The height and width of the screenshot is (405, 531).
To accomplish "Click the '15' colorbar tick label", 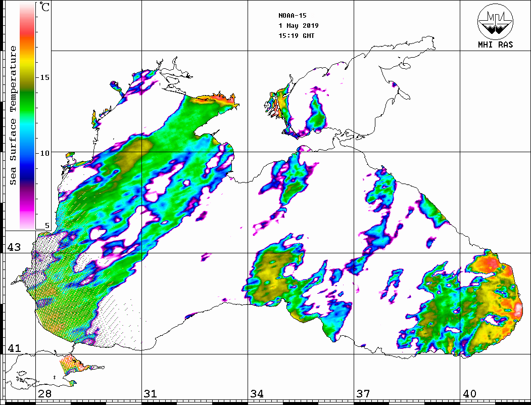I will click(x=44, y=77).
